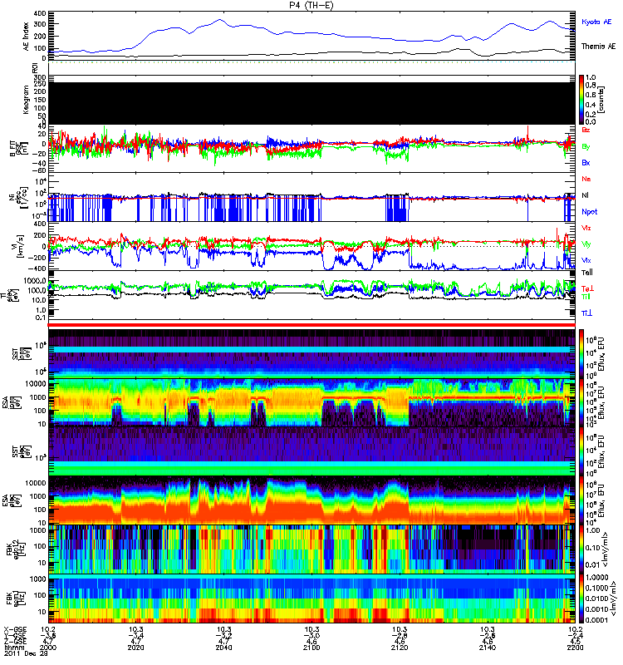Image resolution: width=623 pixels, height=665 pixels.
Task: Click the Vi [km/s] axis label
Action: [x=17, y=246]
